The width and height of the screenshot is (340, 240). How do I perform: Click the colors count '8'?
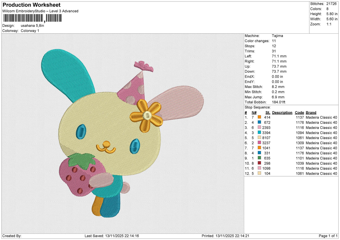328,9
